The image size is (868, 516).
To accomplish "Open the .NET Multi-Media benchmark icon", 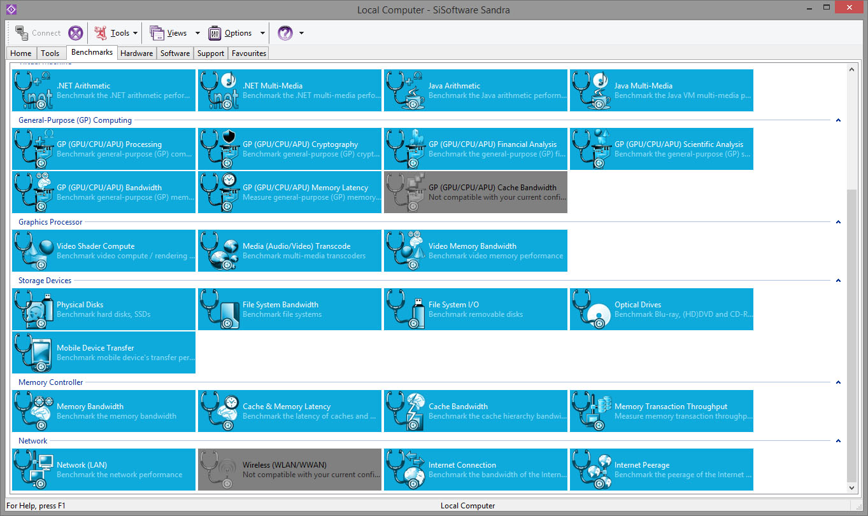I will tap(220, 90).
